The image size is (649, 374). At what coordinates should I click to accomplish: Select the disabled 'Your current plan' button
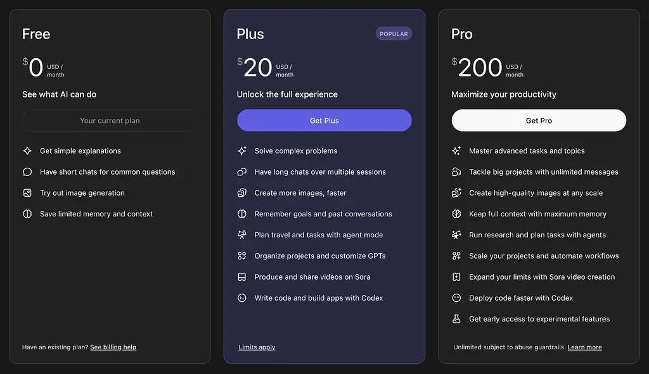pyautogui.click(x=110, y=120)
